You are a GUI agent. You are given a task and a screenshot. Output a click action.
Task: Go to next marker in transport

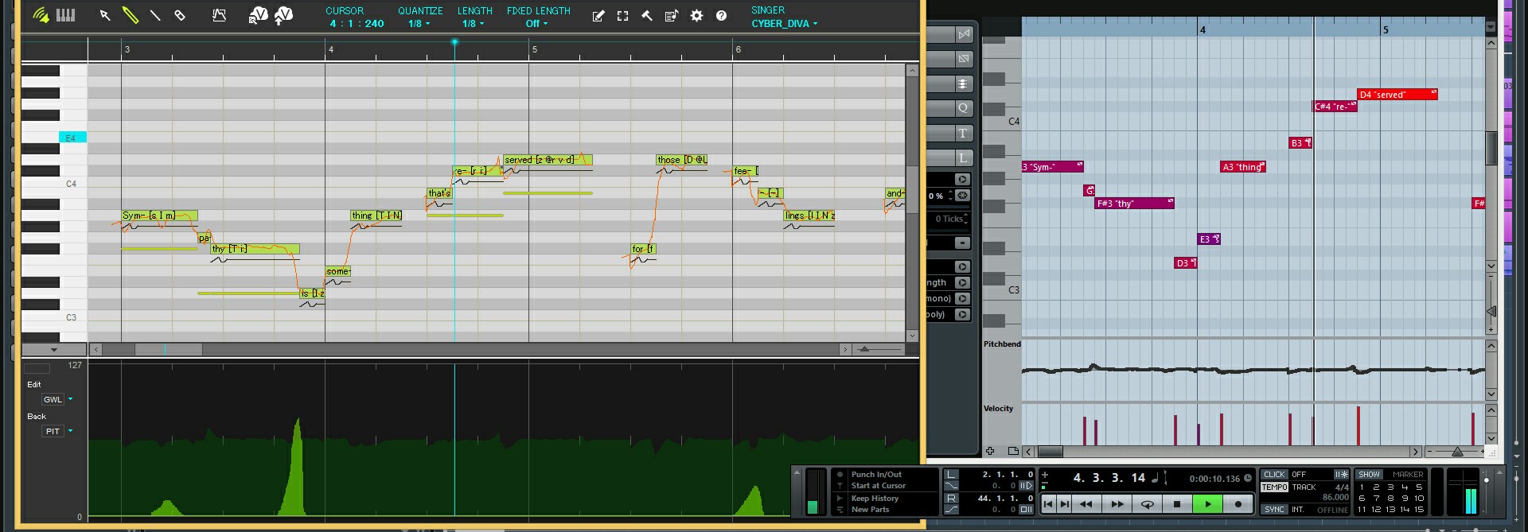coord(1064,504)
